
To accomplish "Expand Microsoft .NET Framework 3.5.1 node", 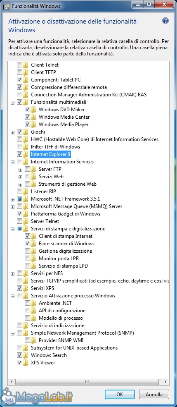I will pos(12,199).
